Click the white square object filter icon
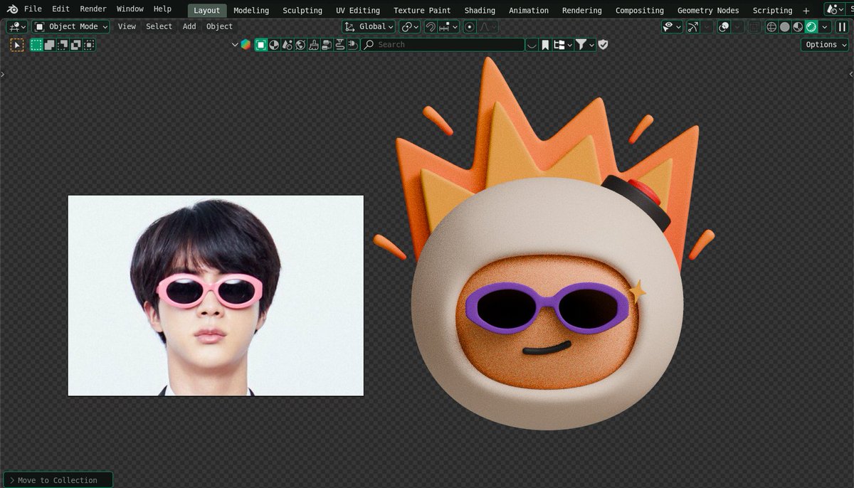Image resolution: width=854 pixels, height=488 pixels. tap(261, 44)
